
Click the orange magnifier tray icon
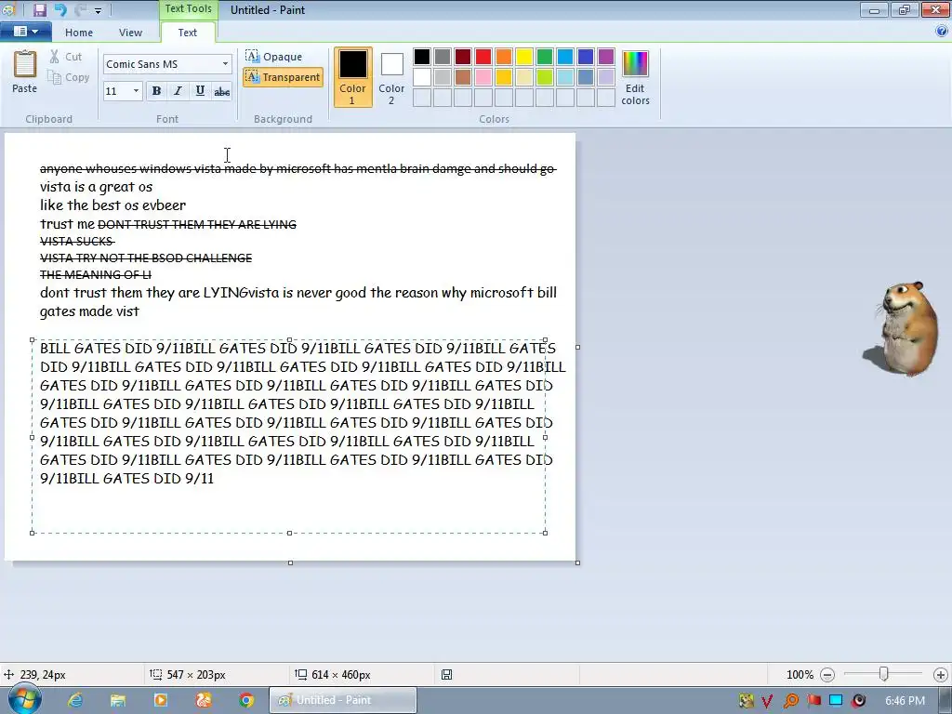pyautogui.click(x=790, y=701)
